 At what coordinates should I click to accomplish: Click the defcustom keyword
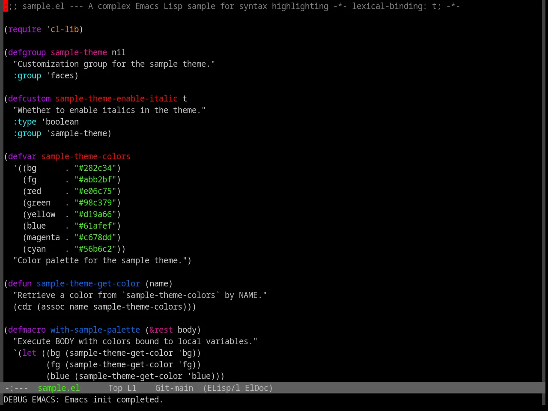coord(29,98)
